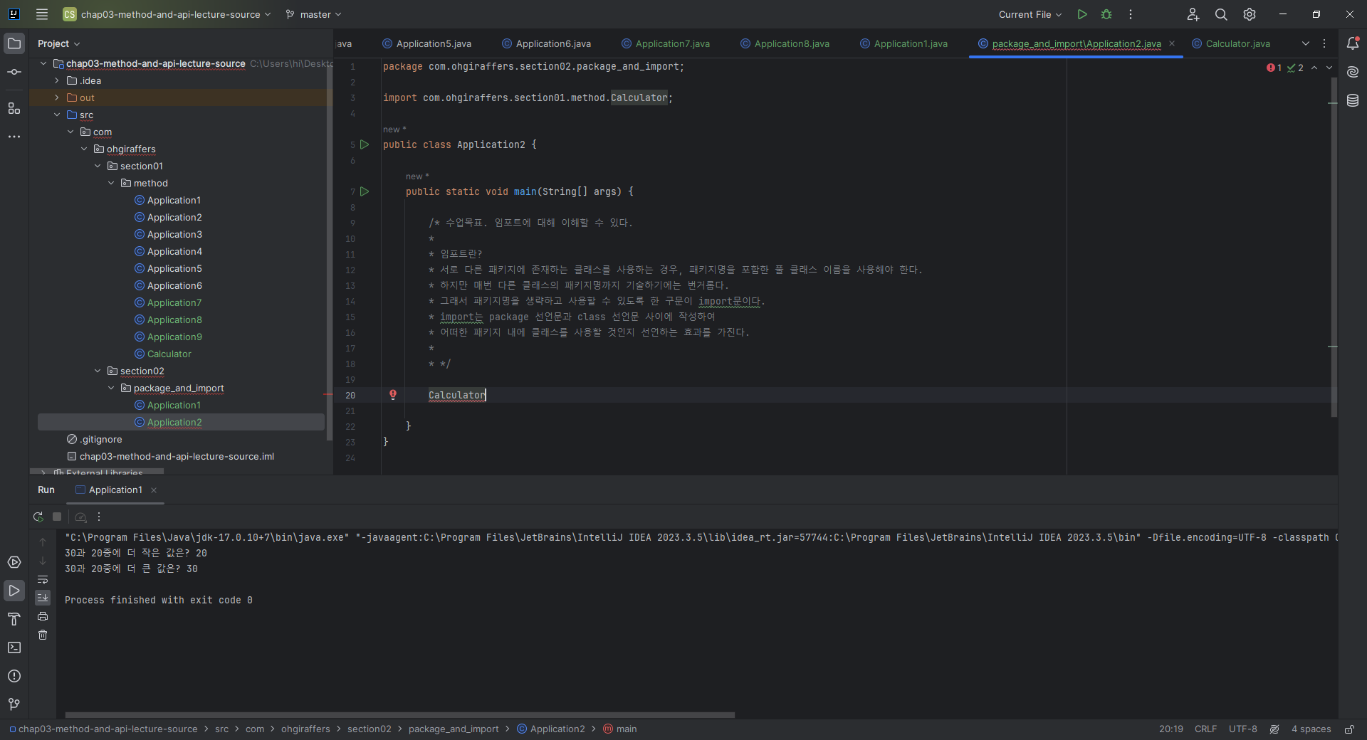Click the UTF-8 encoding selector
The image size is (1367, 740).
coord(1243,729)
